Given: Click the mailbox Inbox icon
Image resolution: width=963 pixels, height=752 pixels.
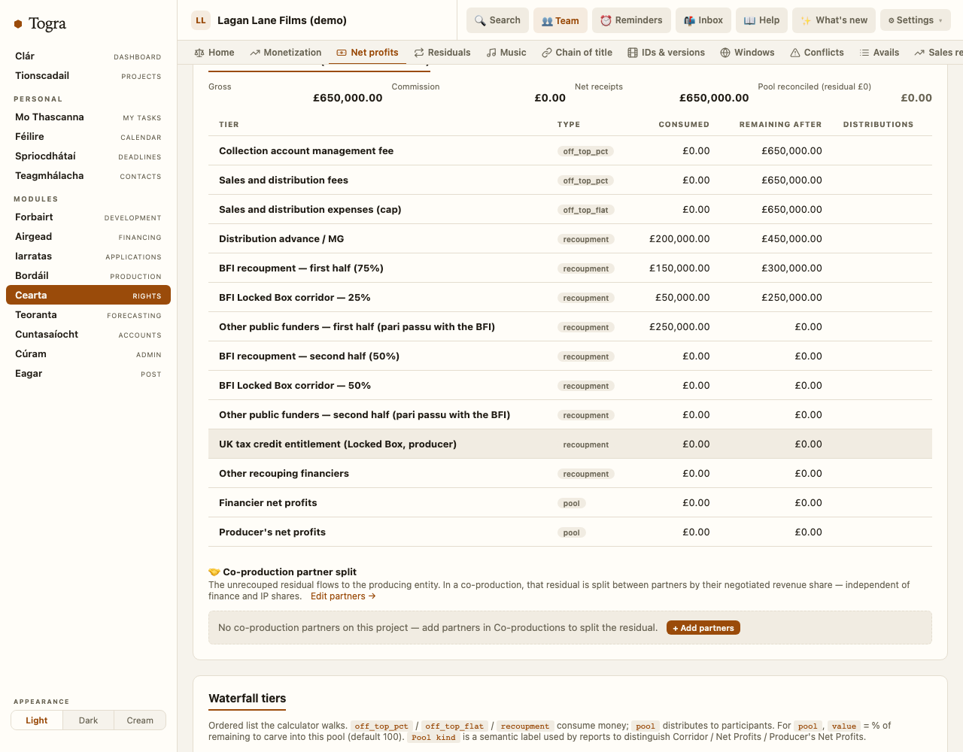Looking at the screenshot, I should coord(689,20).
